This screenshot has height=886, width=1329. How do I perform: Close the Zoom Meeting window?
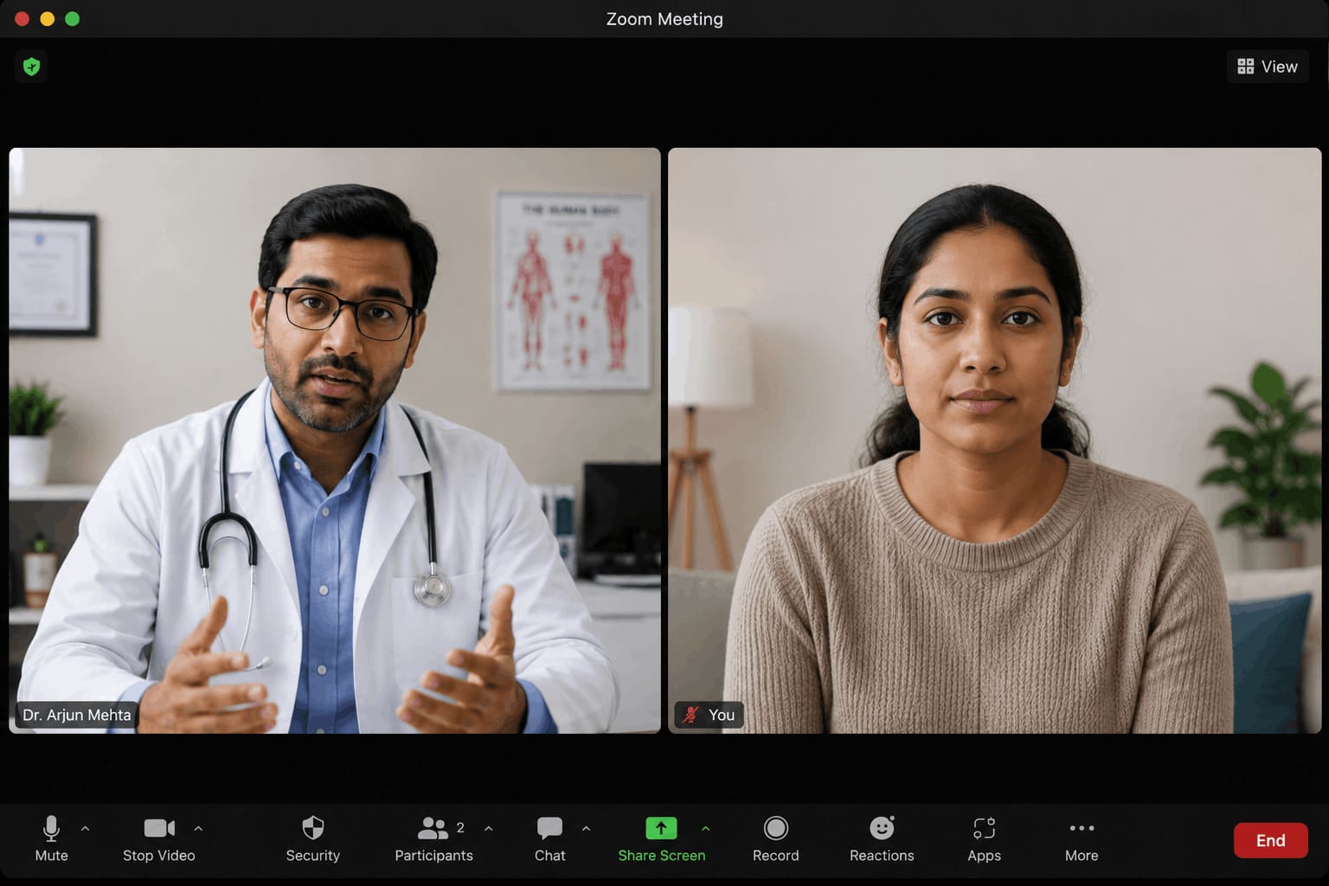(22, 19)
